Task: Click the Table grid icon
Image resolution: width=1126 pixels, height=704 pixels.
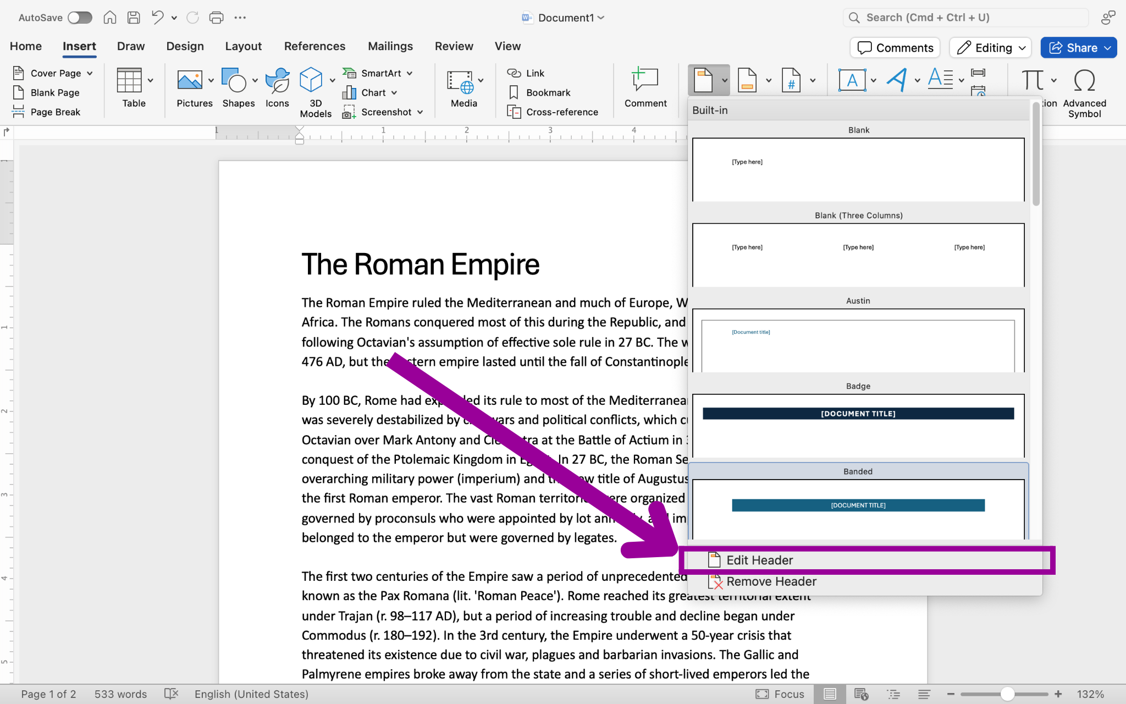Action: (x=129, y=80)
